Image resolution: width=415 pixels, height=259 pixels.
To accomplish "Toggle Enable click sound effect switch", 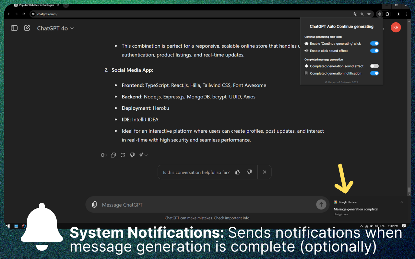I will click(x=374, y=51).
